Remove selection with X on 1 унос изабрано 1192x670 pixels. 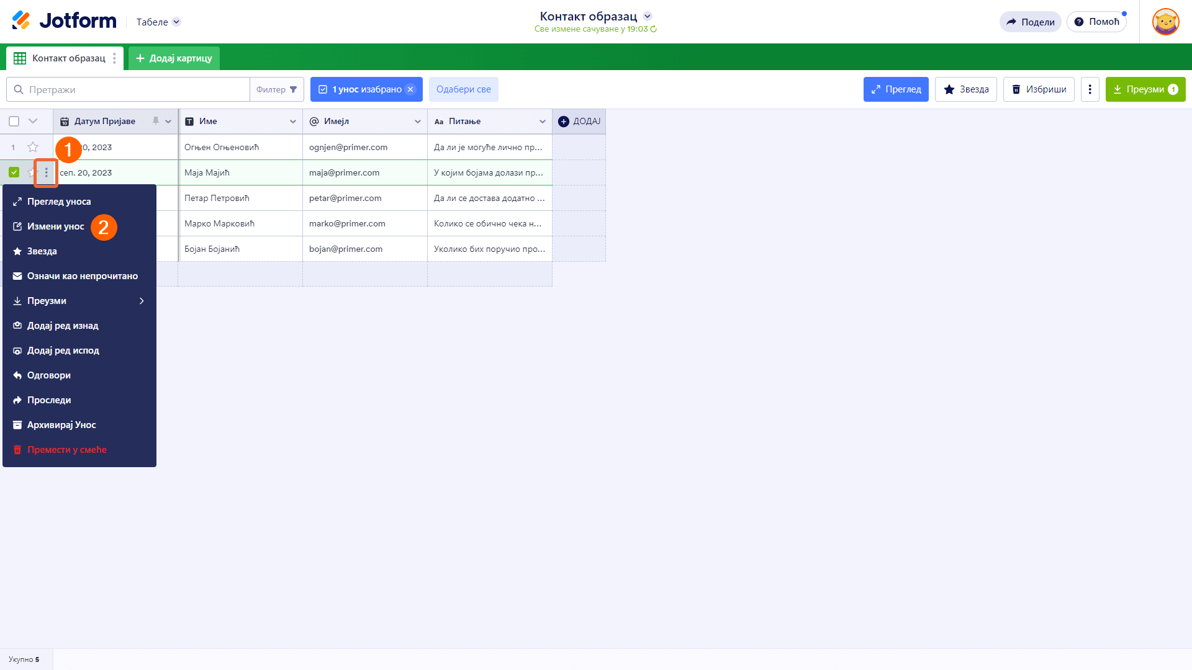coord(410,89)
